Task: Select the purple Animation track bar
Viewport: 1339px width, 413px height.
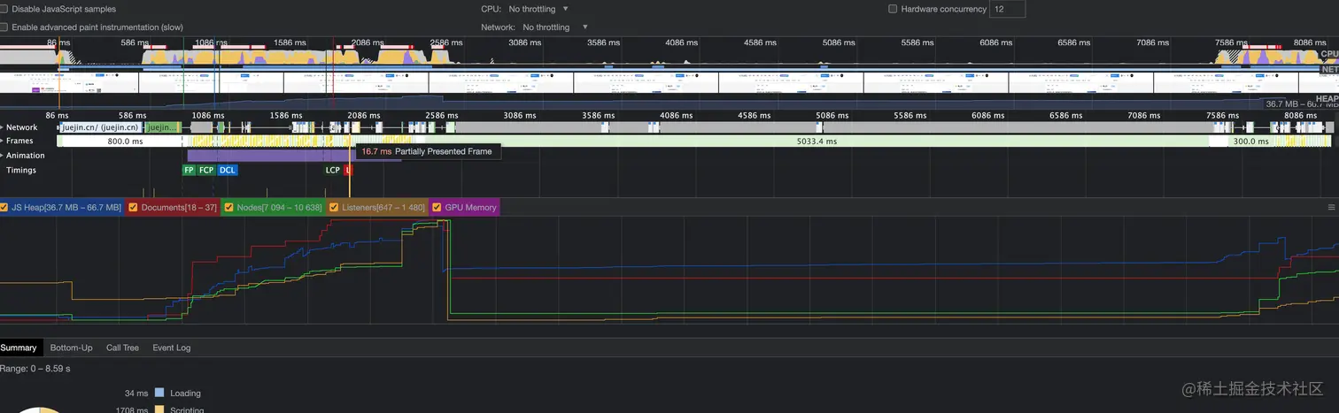Action: click(x=294, y=156)
